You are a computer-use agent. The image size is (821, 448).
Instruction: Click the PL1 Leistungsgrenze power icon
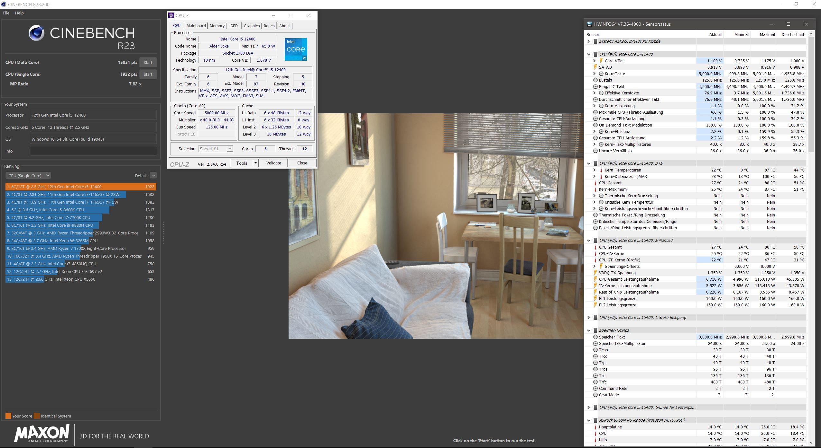pyautogui.click(x=595, y=298)
